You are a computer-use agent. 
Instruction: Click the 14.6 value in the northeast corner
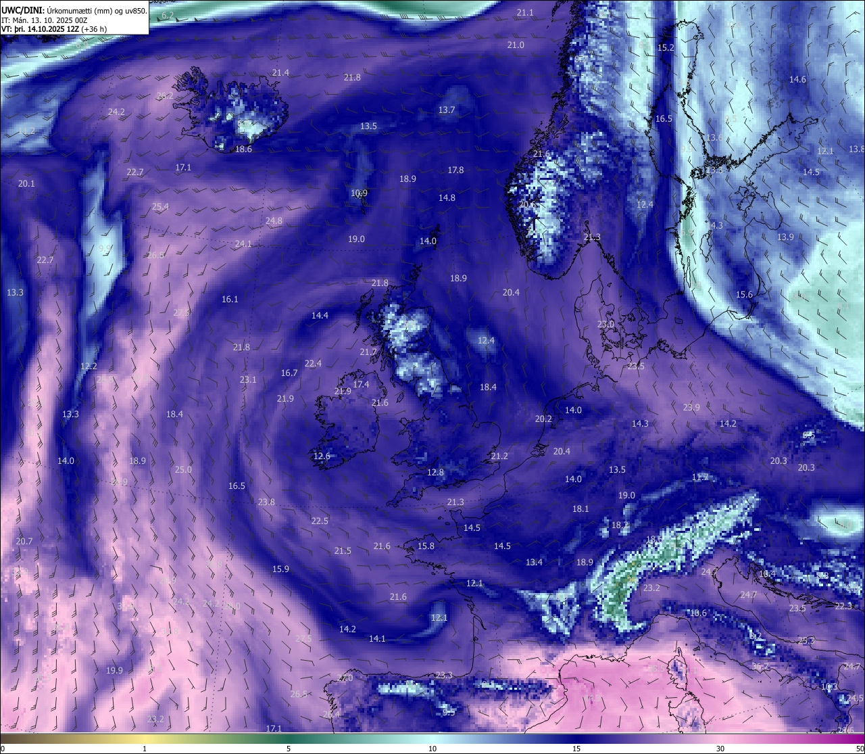point(797,79)
